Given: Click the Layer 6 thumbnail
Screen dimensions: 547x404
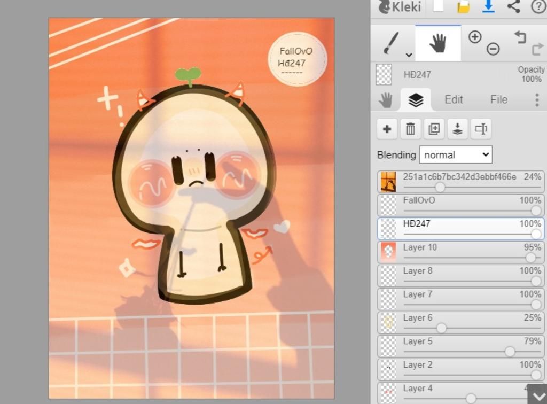Looking at the screenshot, I should pos(388,323).
